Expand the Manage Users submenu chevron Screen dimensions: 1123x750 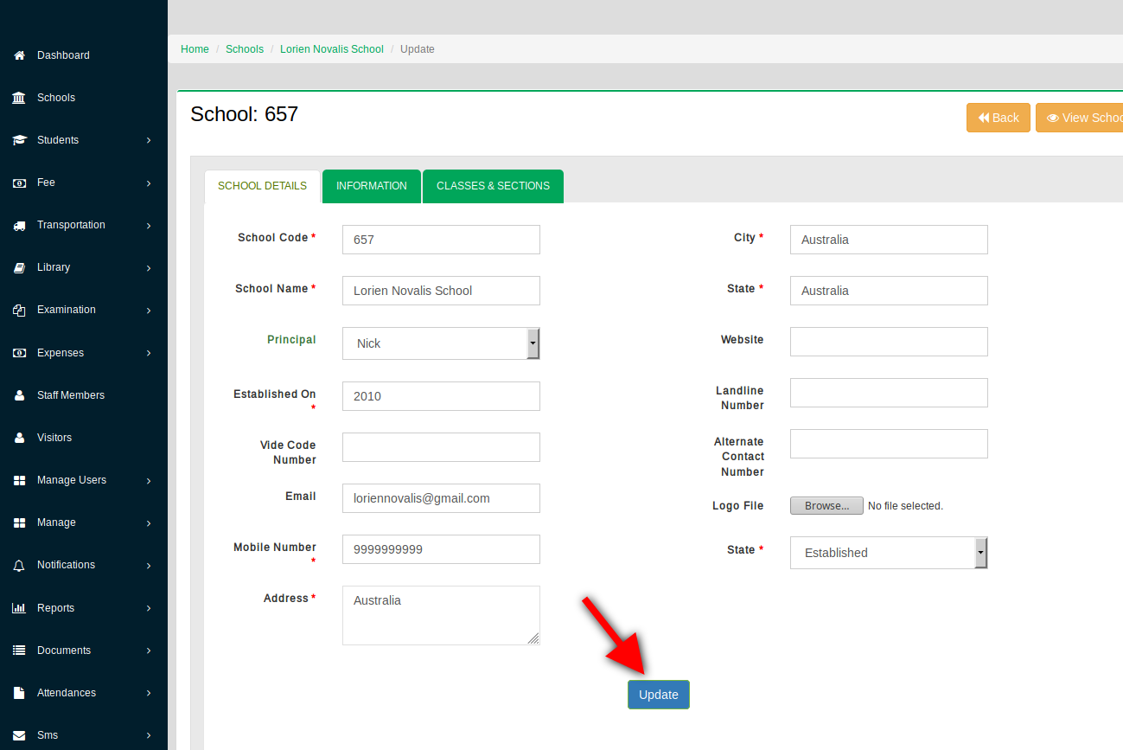click(149, 480)
